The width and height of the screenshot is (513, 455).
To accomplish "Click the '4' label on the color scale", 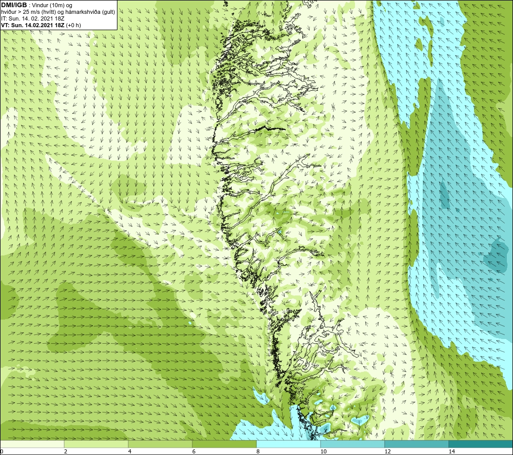I will (x=130, y=452).
